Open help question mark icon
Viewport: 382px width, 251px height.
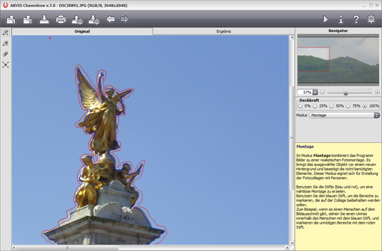coord(356,19)
